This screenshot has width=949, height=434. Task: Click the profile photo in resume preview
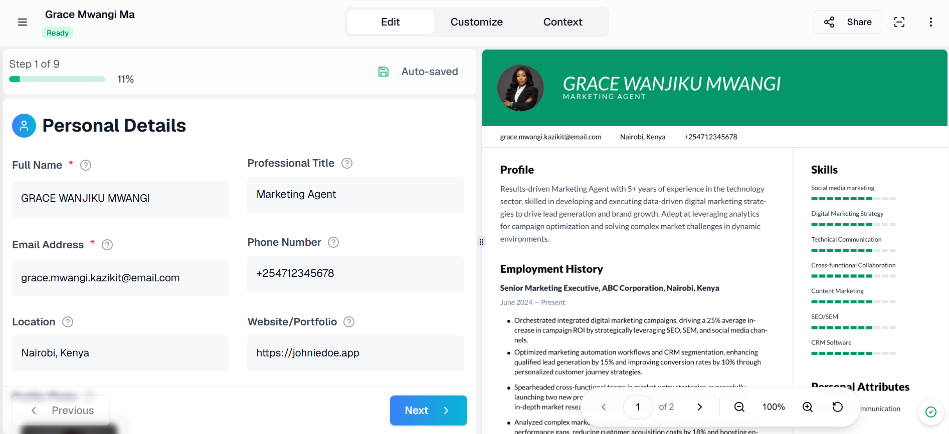pyautogui.click(x=520, y=88)
